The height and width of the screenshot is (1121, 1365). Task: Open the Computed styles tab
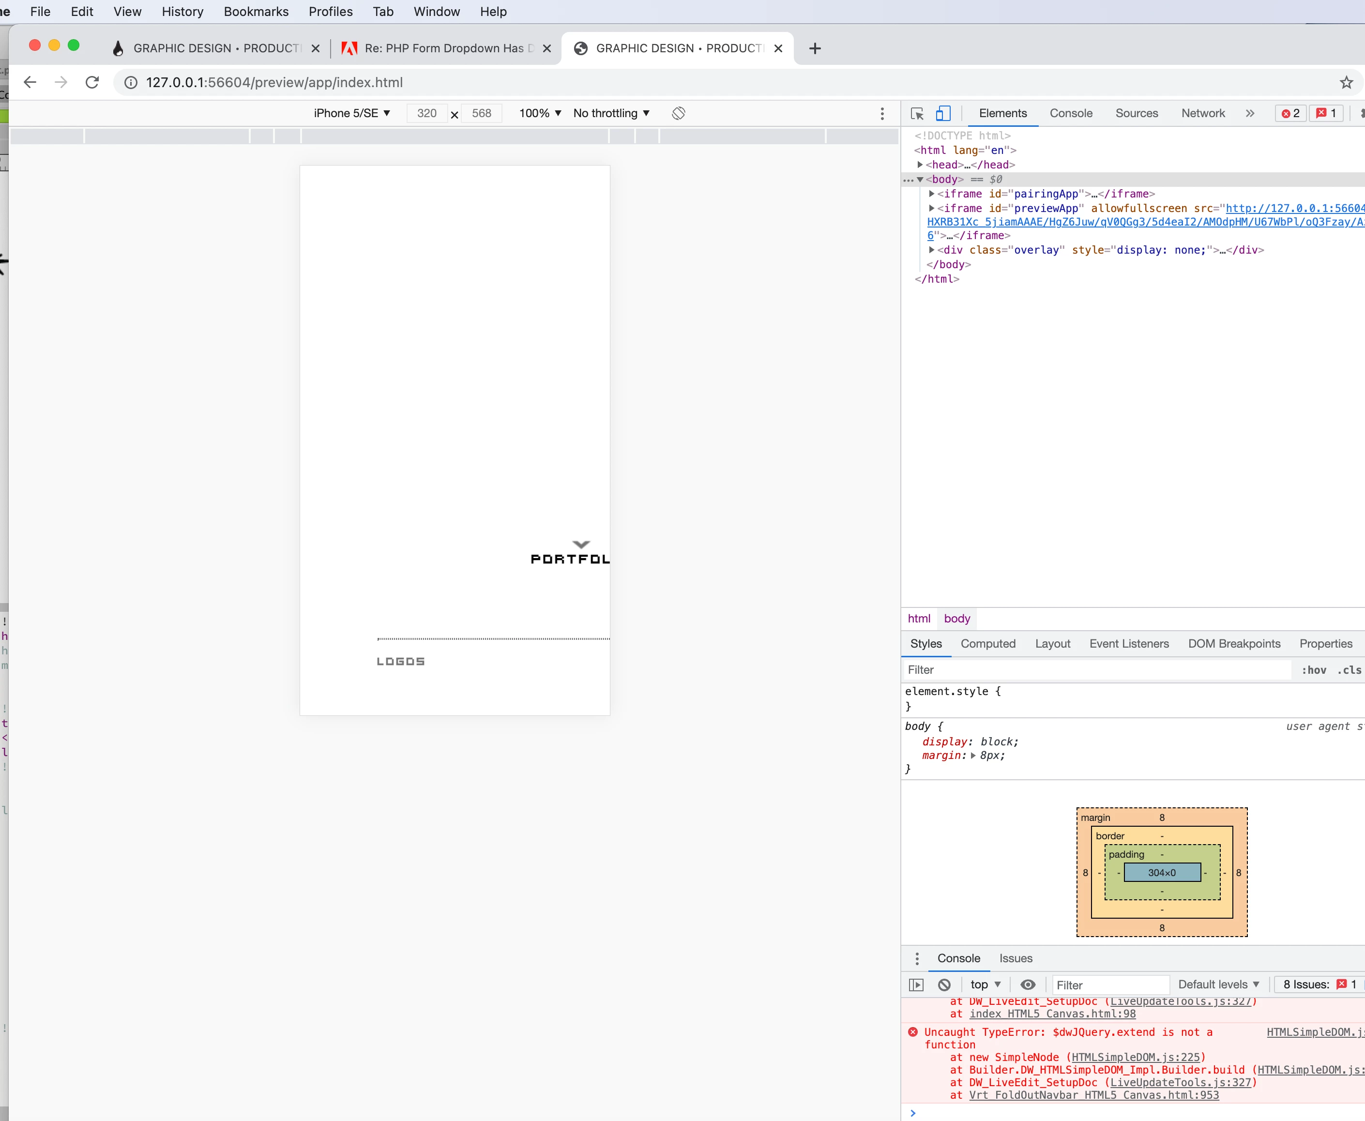(x=987, y=644)
